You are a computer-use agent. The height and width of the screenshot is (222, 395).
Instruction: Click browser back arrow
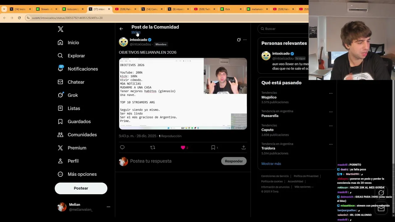5,18
